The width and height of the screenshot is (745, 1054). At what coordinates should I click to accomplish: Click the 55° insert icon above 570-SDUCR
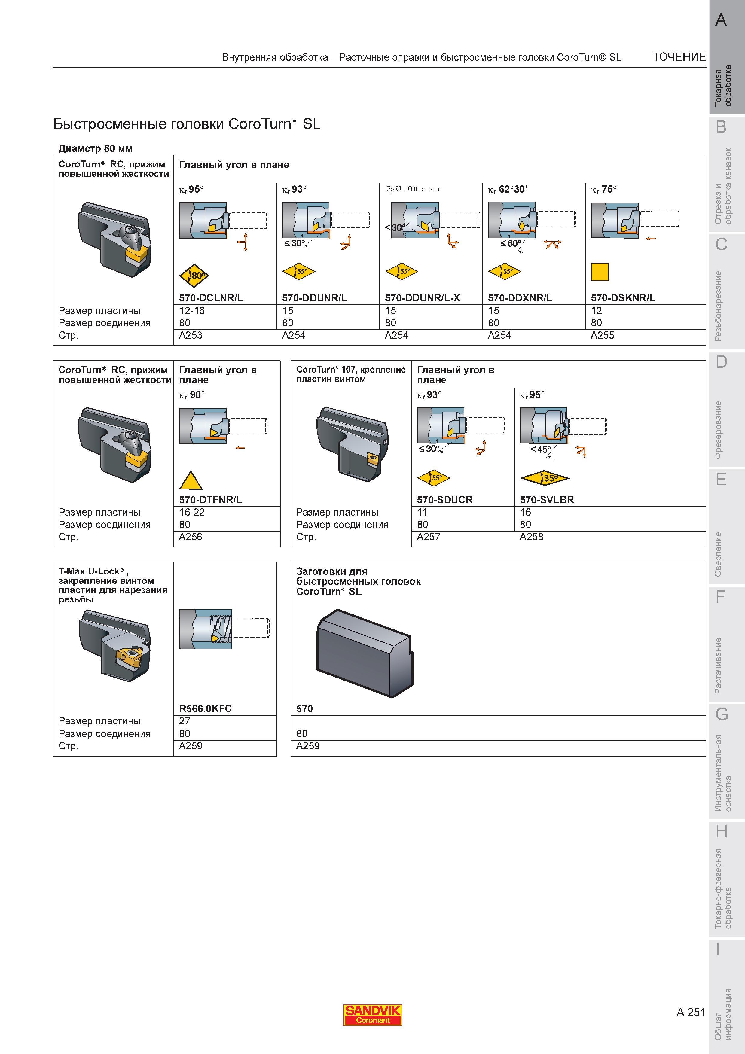[x=433, y=478]
